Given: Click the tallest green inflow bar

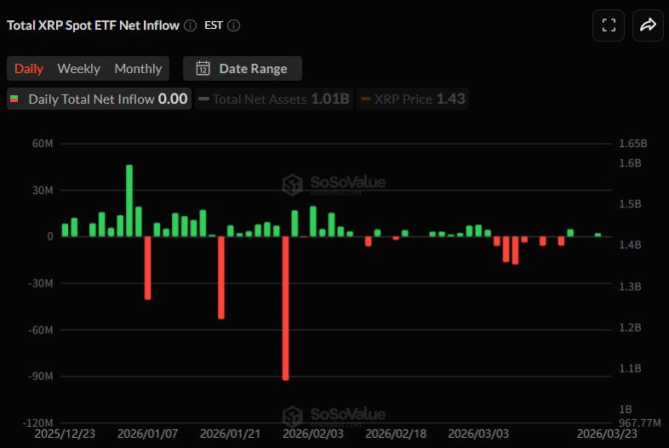Looking at the screenshot, I should point(129,201).
